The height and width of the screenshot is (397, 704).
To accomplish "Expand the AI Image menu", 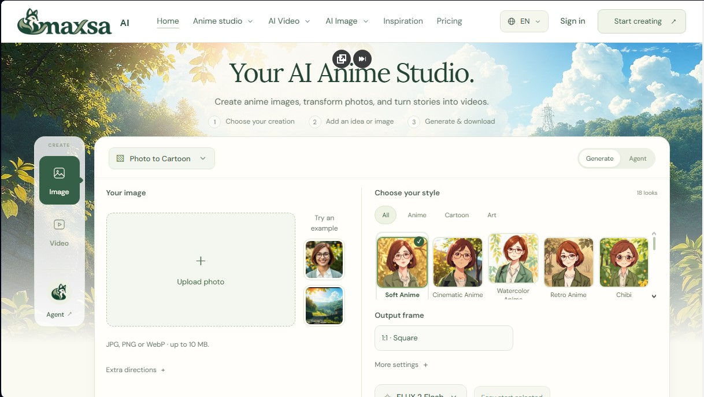I will pyautogui.click(x=347, y=21).
